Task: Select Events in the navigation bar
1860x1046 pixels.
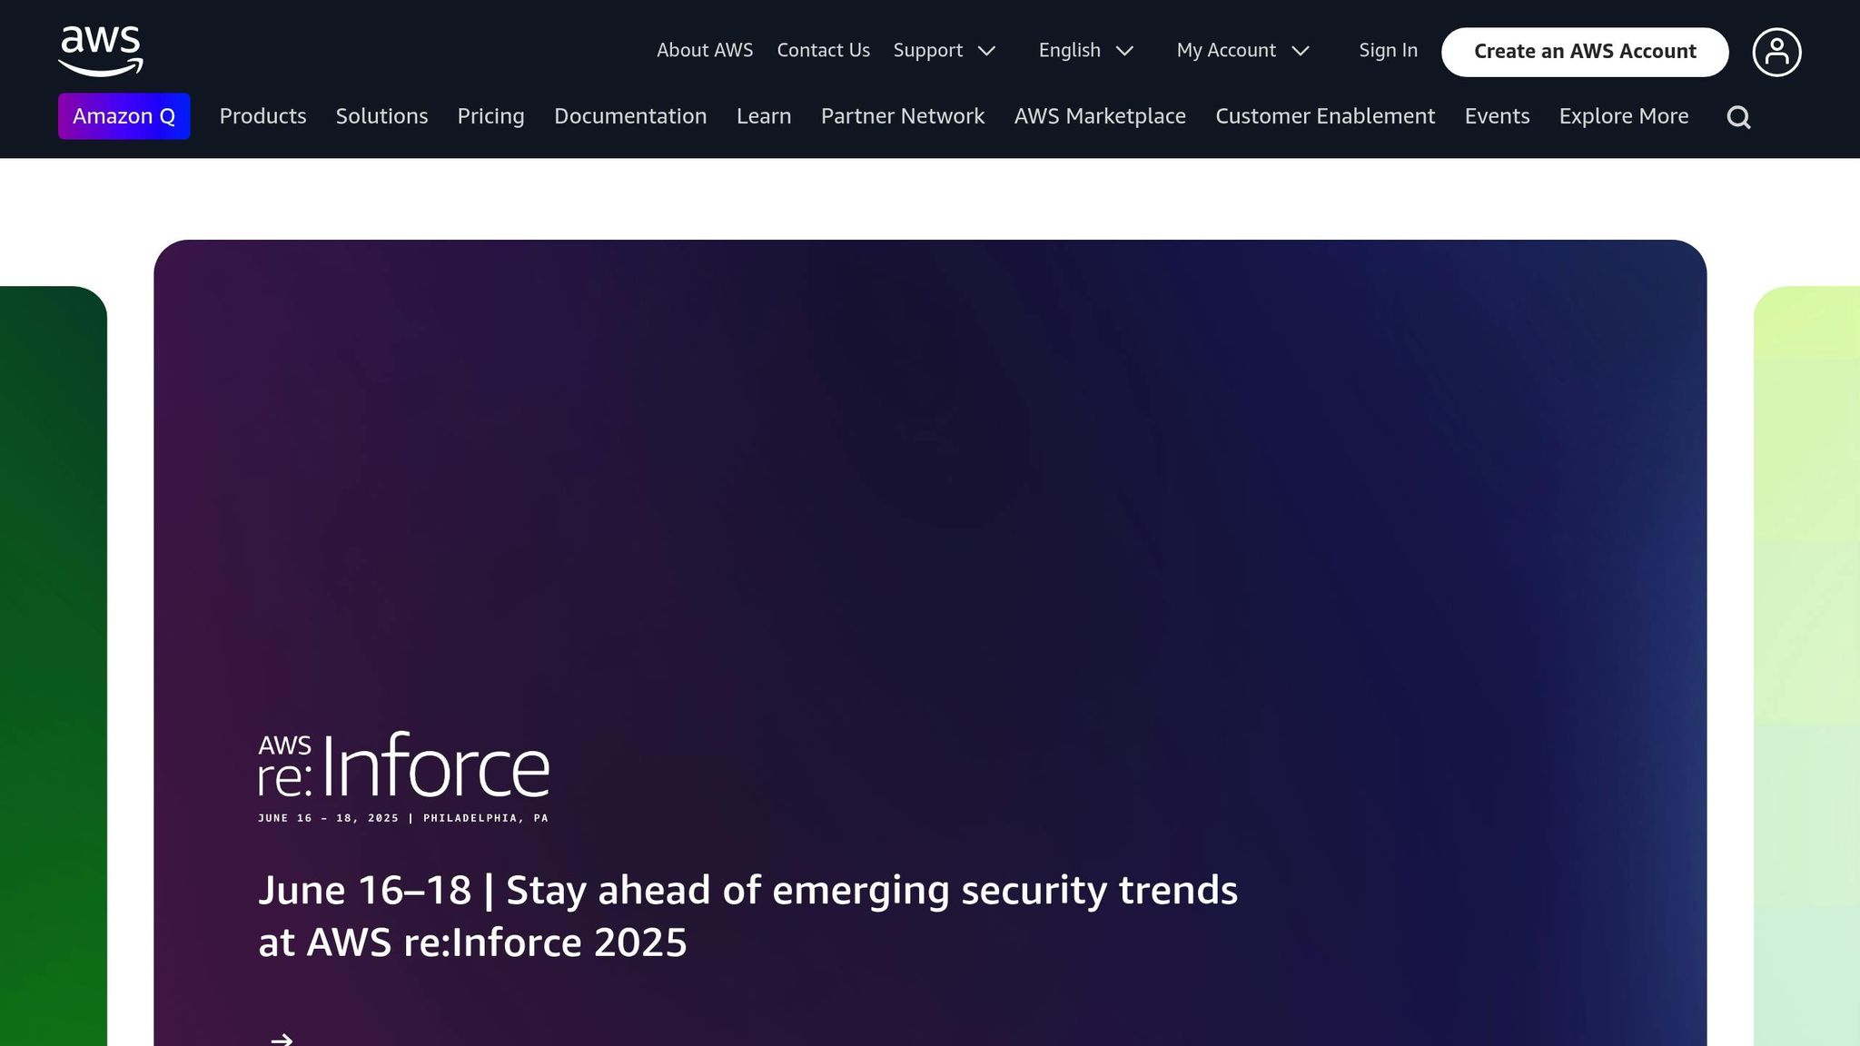Action: pos(1497,116)
